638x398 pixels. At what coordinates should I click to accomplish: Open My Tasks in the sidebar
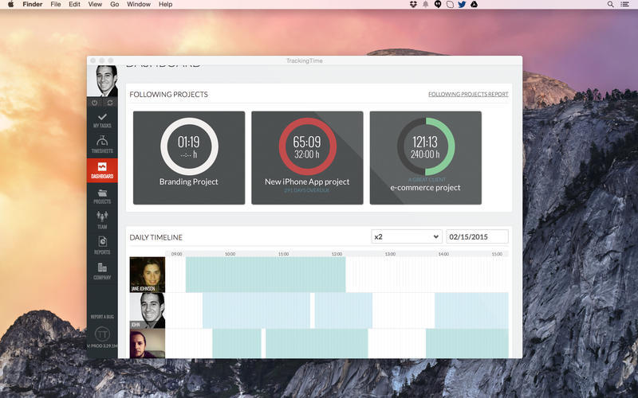tap(102, 120)
